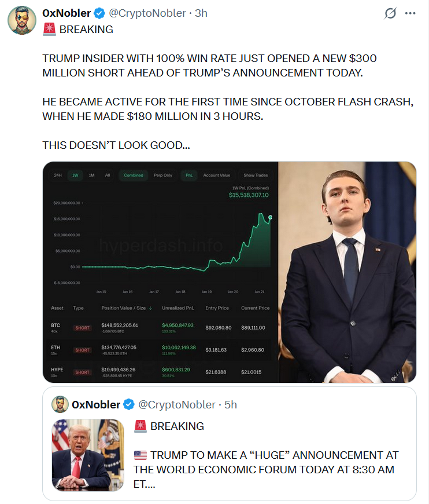Screen dimensions: 429x504
Task: Click the SHORT badge on the ETH row
Action: tap(82, 350)
